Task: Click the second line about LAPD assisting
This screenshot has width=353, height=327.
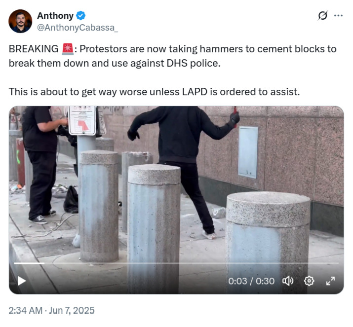Action: click(154, 92)
